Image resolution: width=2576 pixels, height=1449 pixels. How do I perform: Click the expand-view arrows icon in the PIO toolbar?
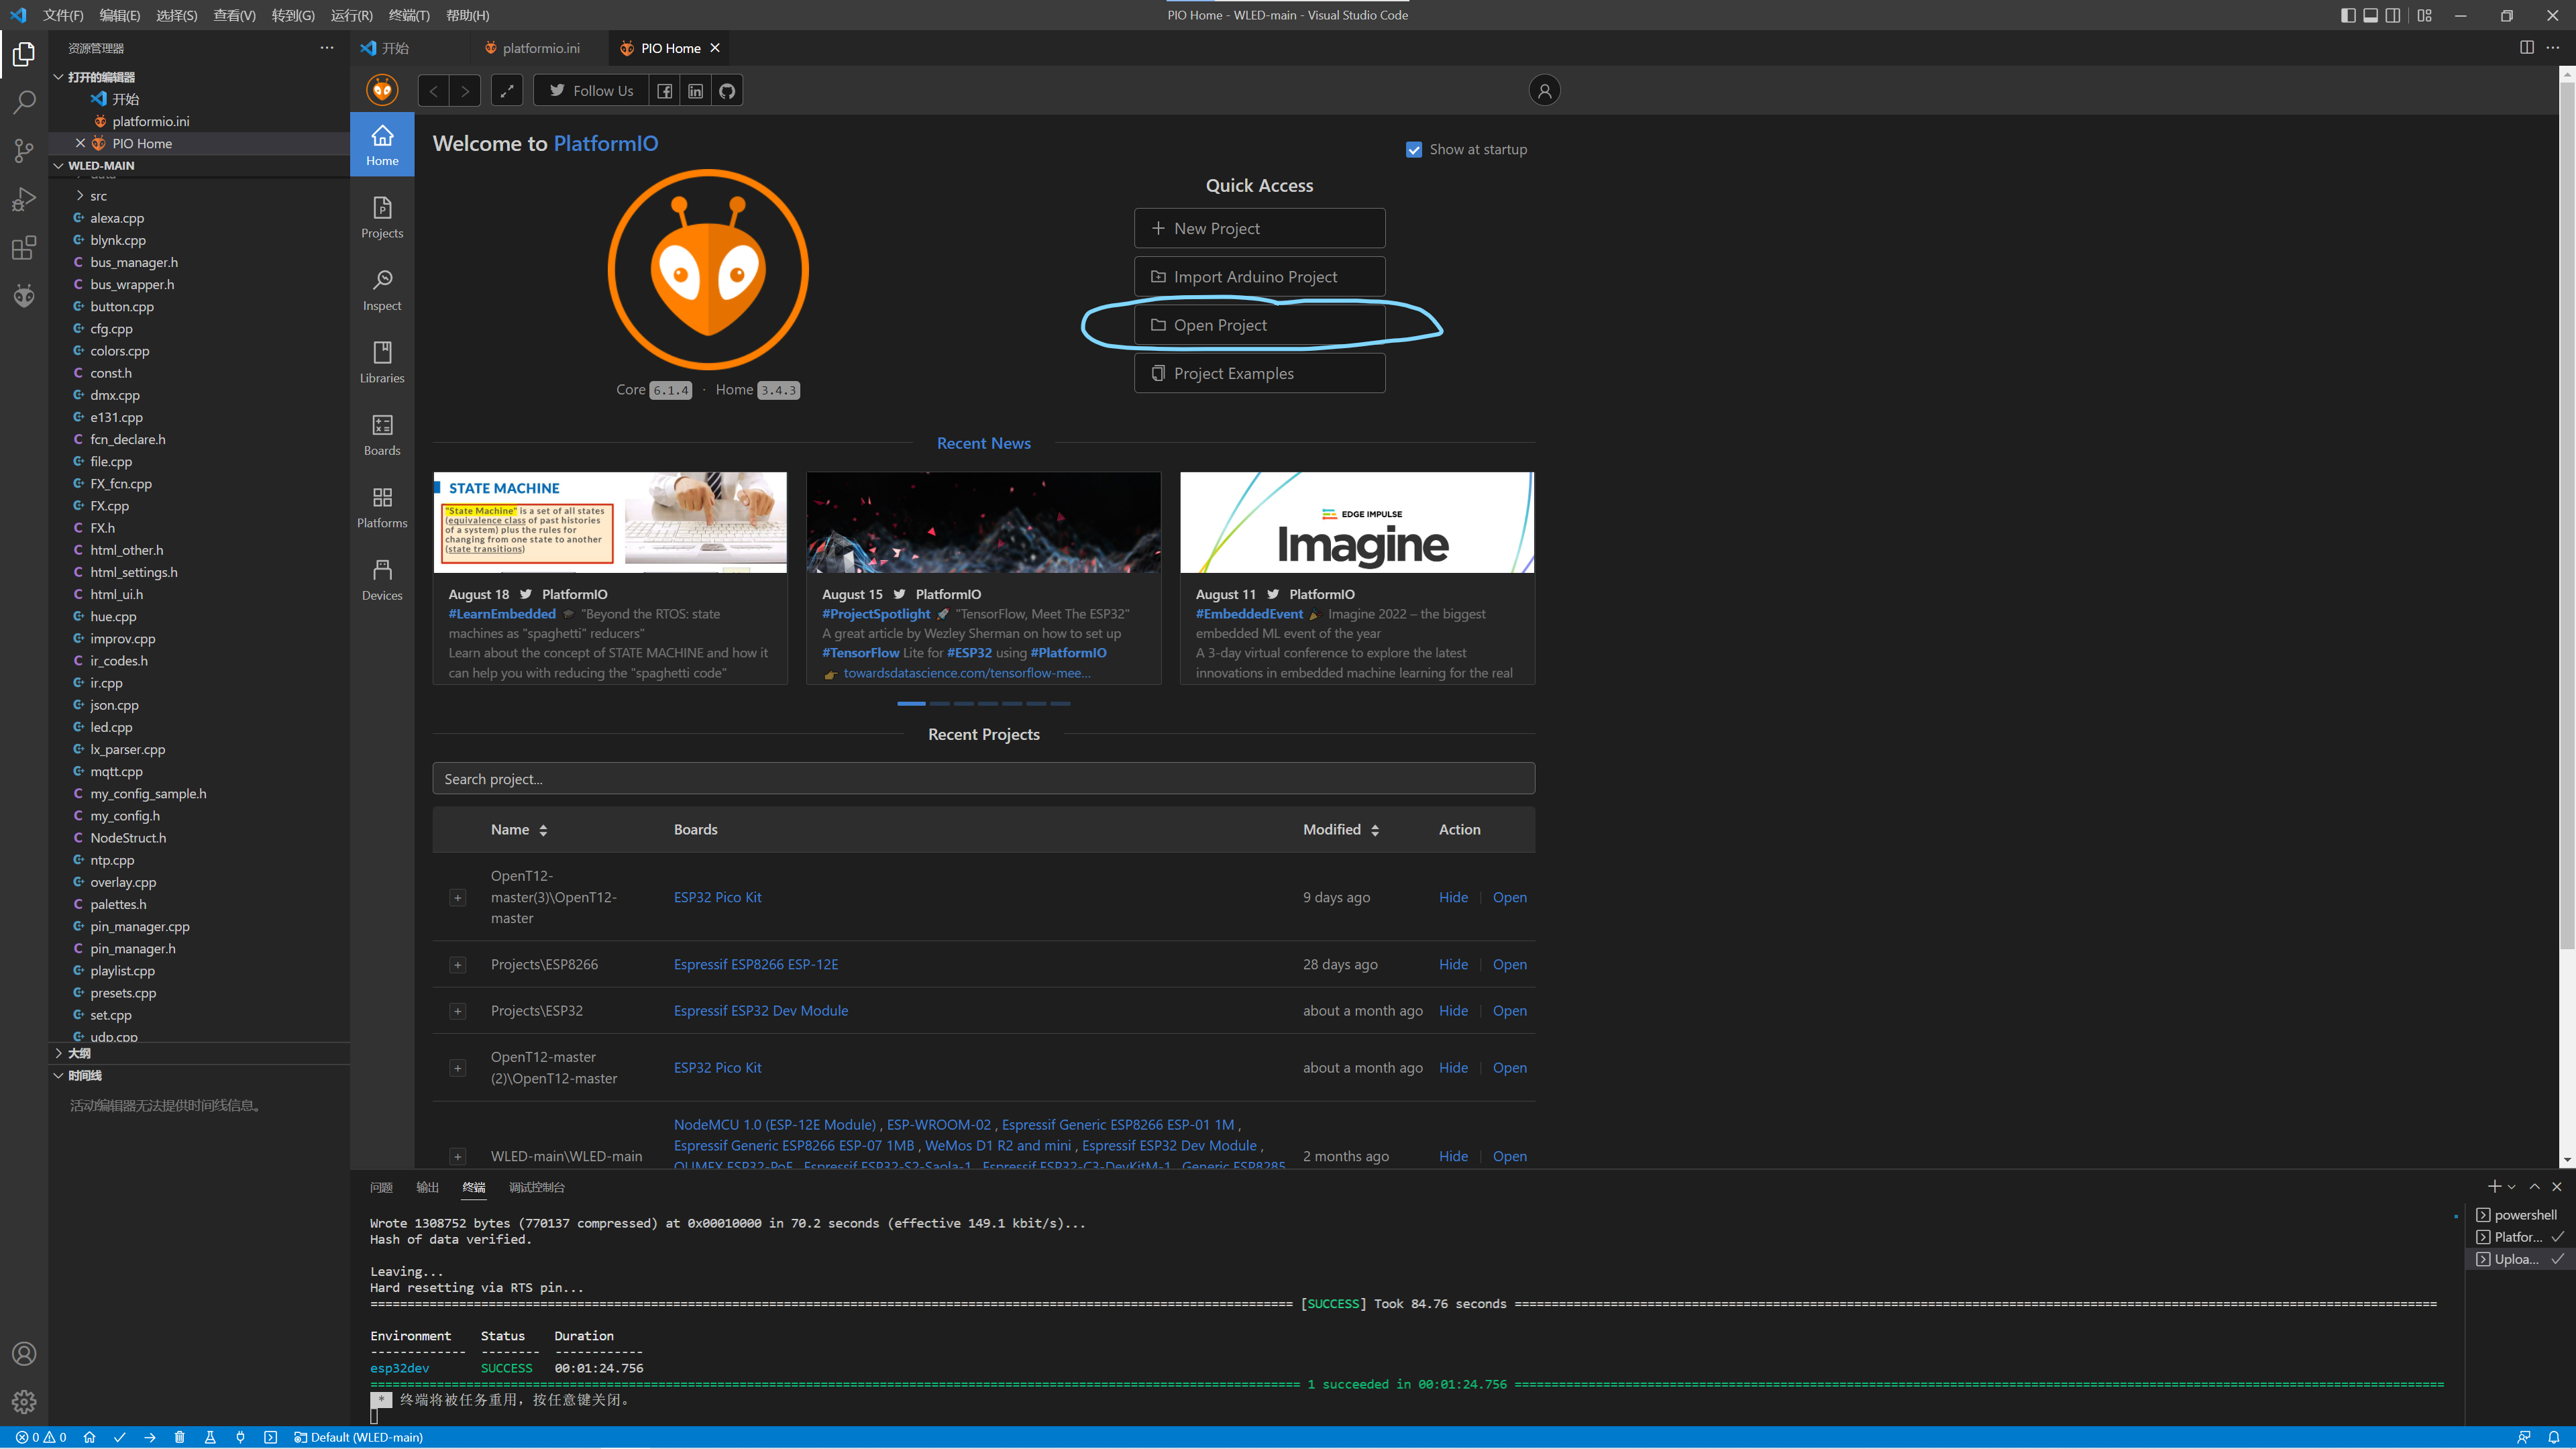[507, 91]
